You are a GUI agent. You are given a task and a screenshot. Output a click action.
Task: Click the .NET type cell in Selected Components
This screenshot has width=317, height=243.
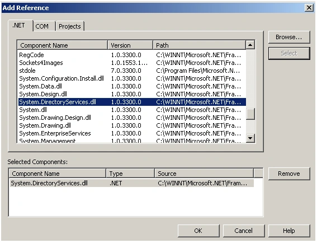click(x=116, y=183)
